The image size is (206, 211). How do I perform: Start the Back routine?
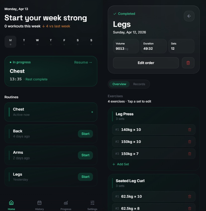point(85,134)
